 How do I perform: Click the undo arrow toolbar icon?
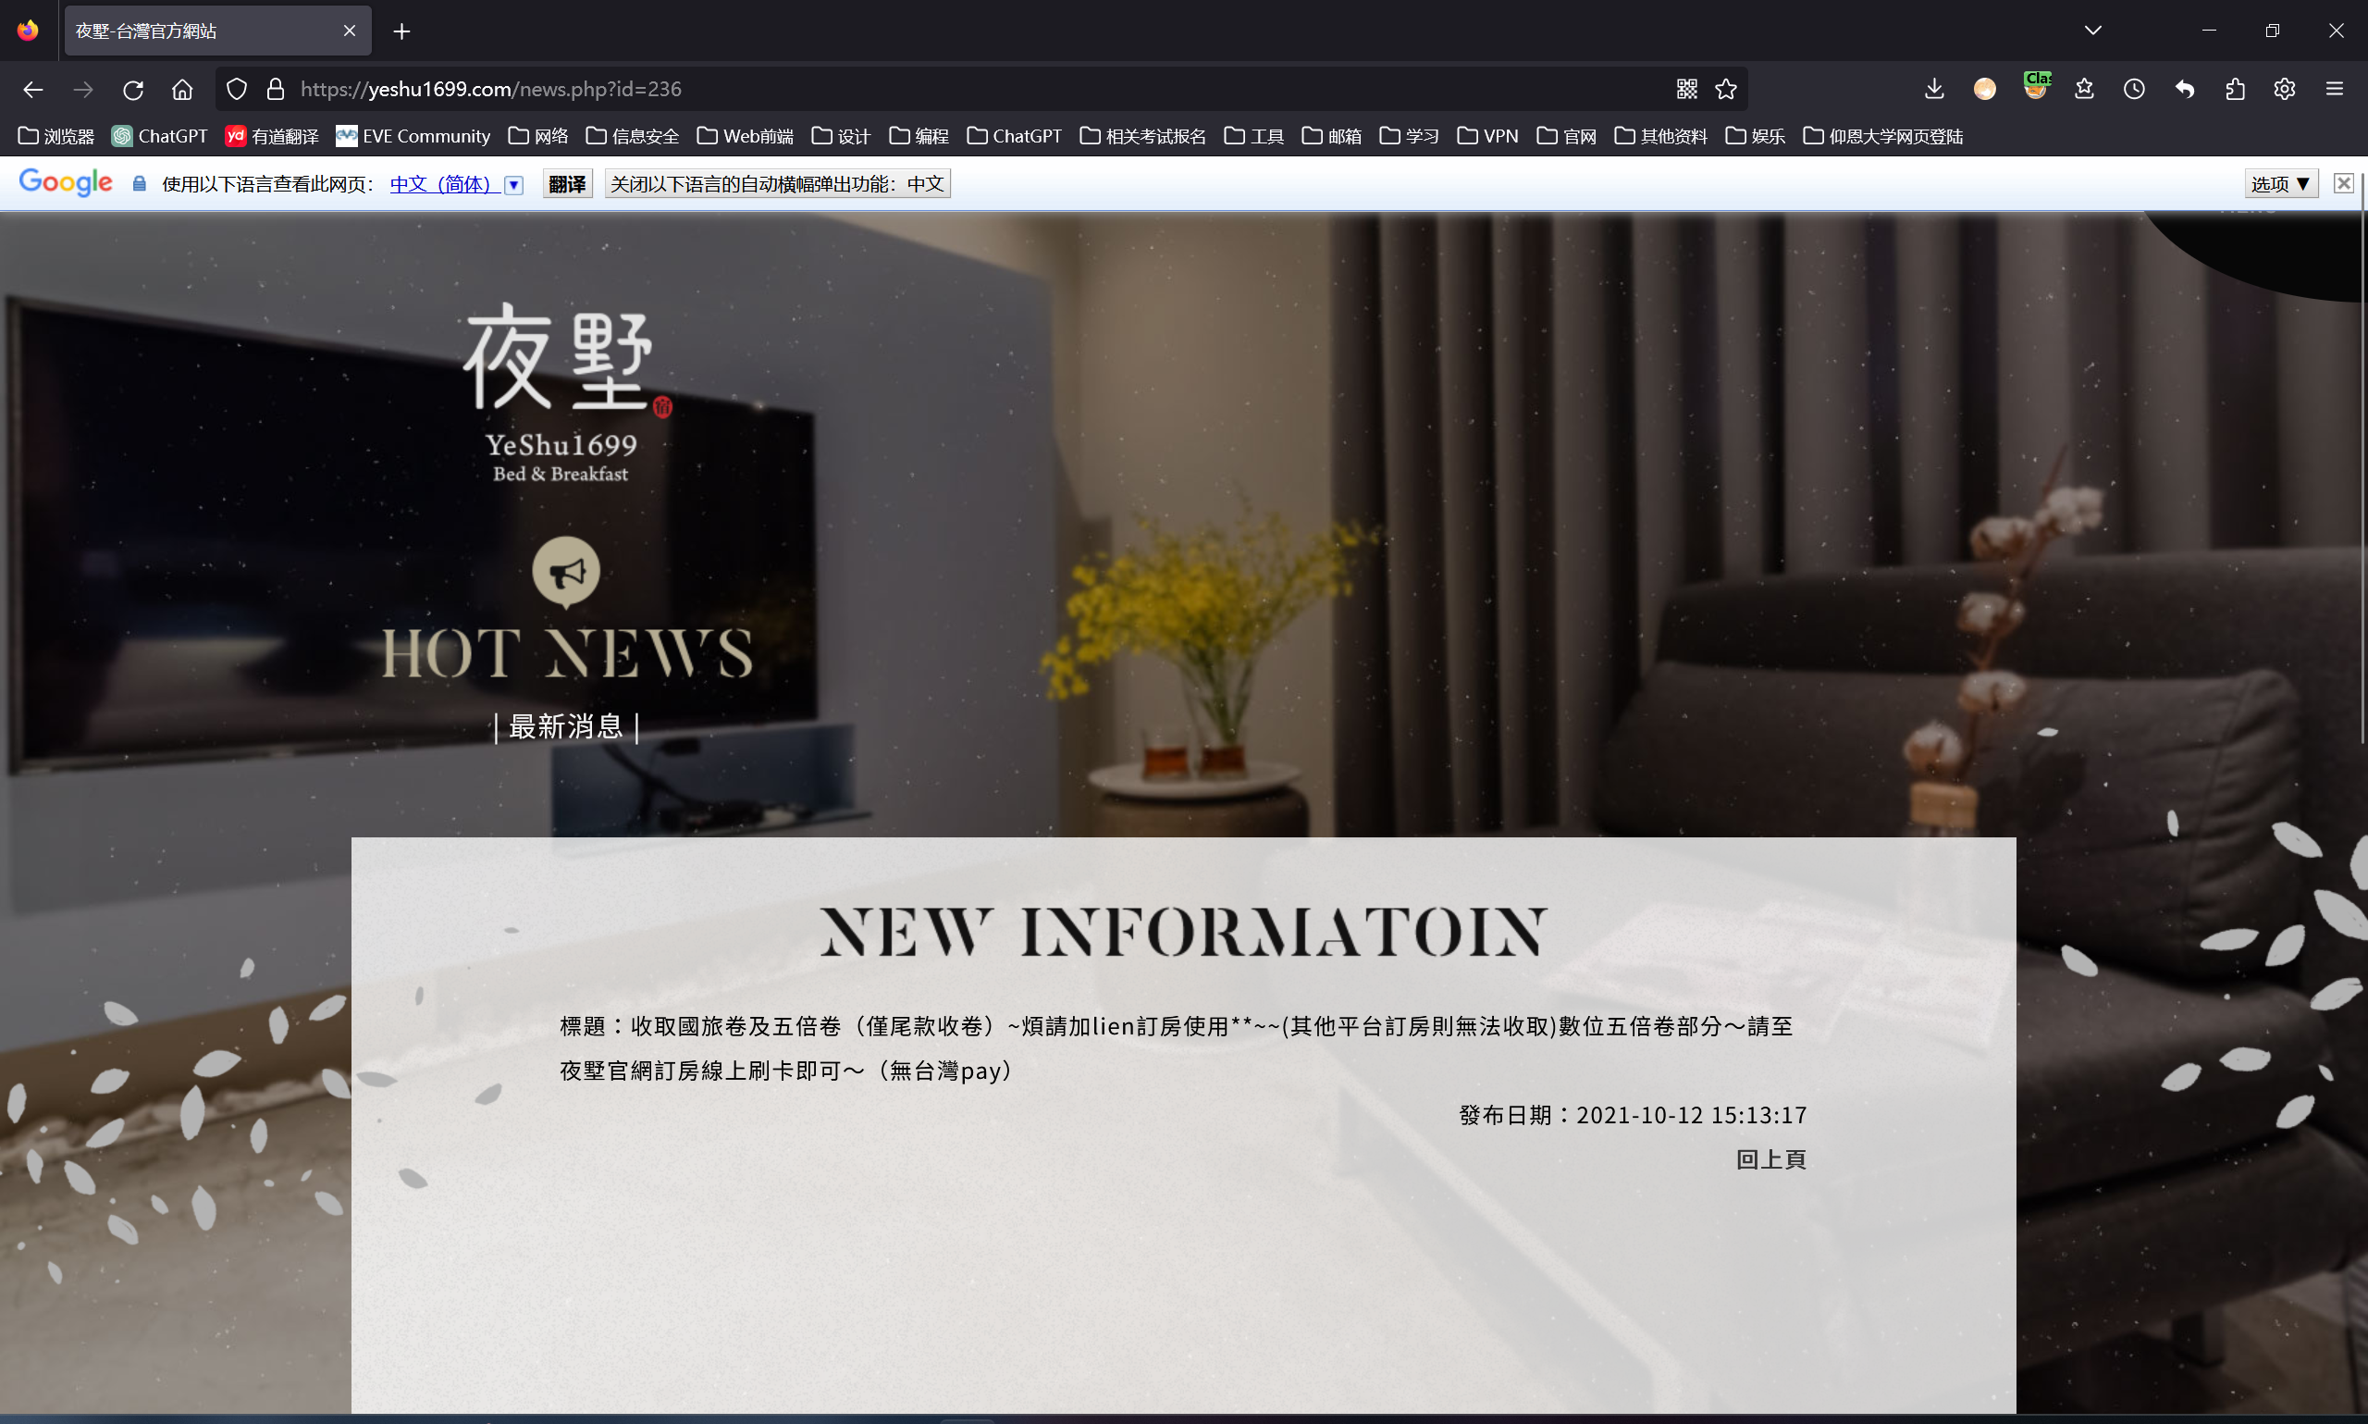point(2185,89)
